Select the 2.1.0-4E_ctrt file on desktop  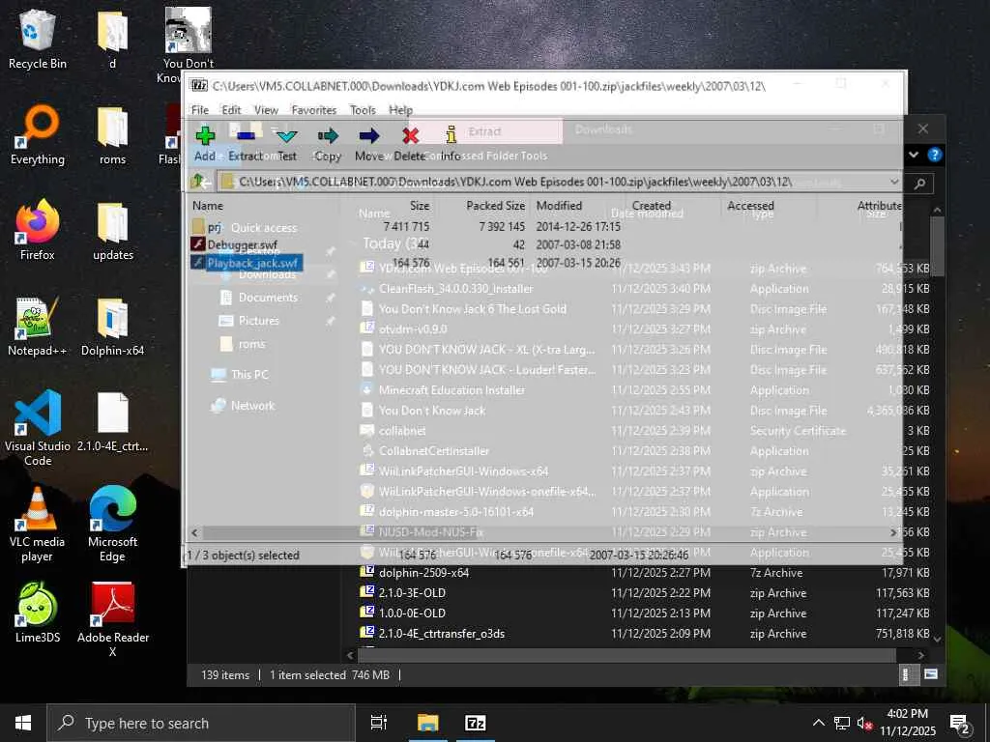click(112, 421)
